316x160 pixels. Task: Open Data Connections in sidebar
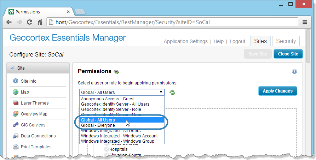click(38, 136)
